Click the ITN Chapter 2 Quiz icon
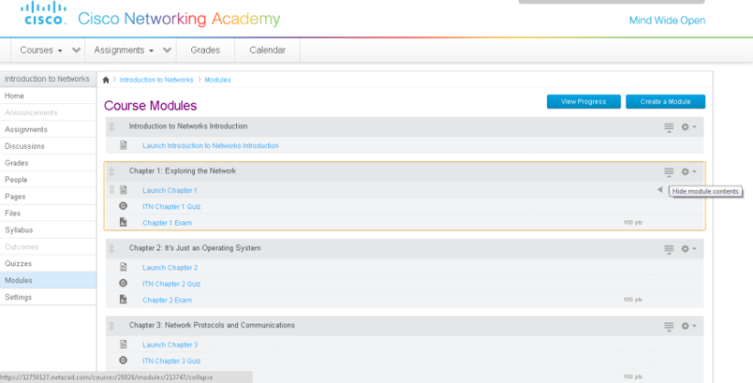Screen dimensions: 753x383 click(x=123, y=283)
